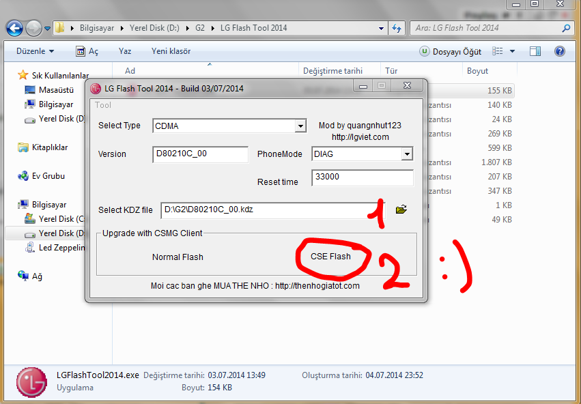Select Bilgisayar in the address breadcrumb

[x=97, y=28]
